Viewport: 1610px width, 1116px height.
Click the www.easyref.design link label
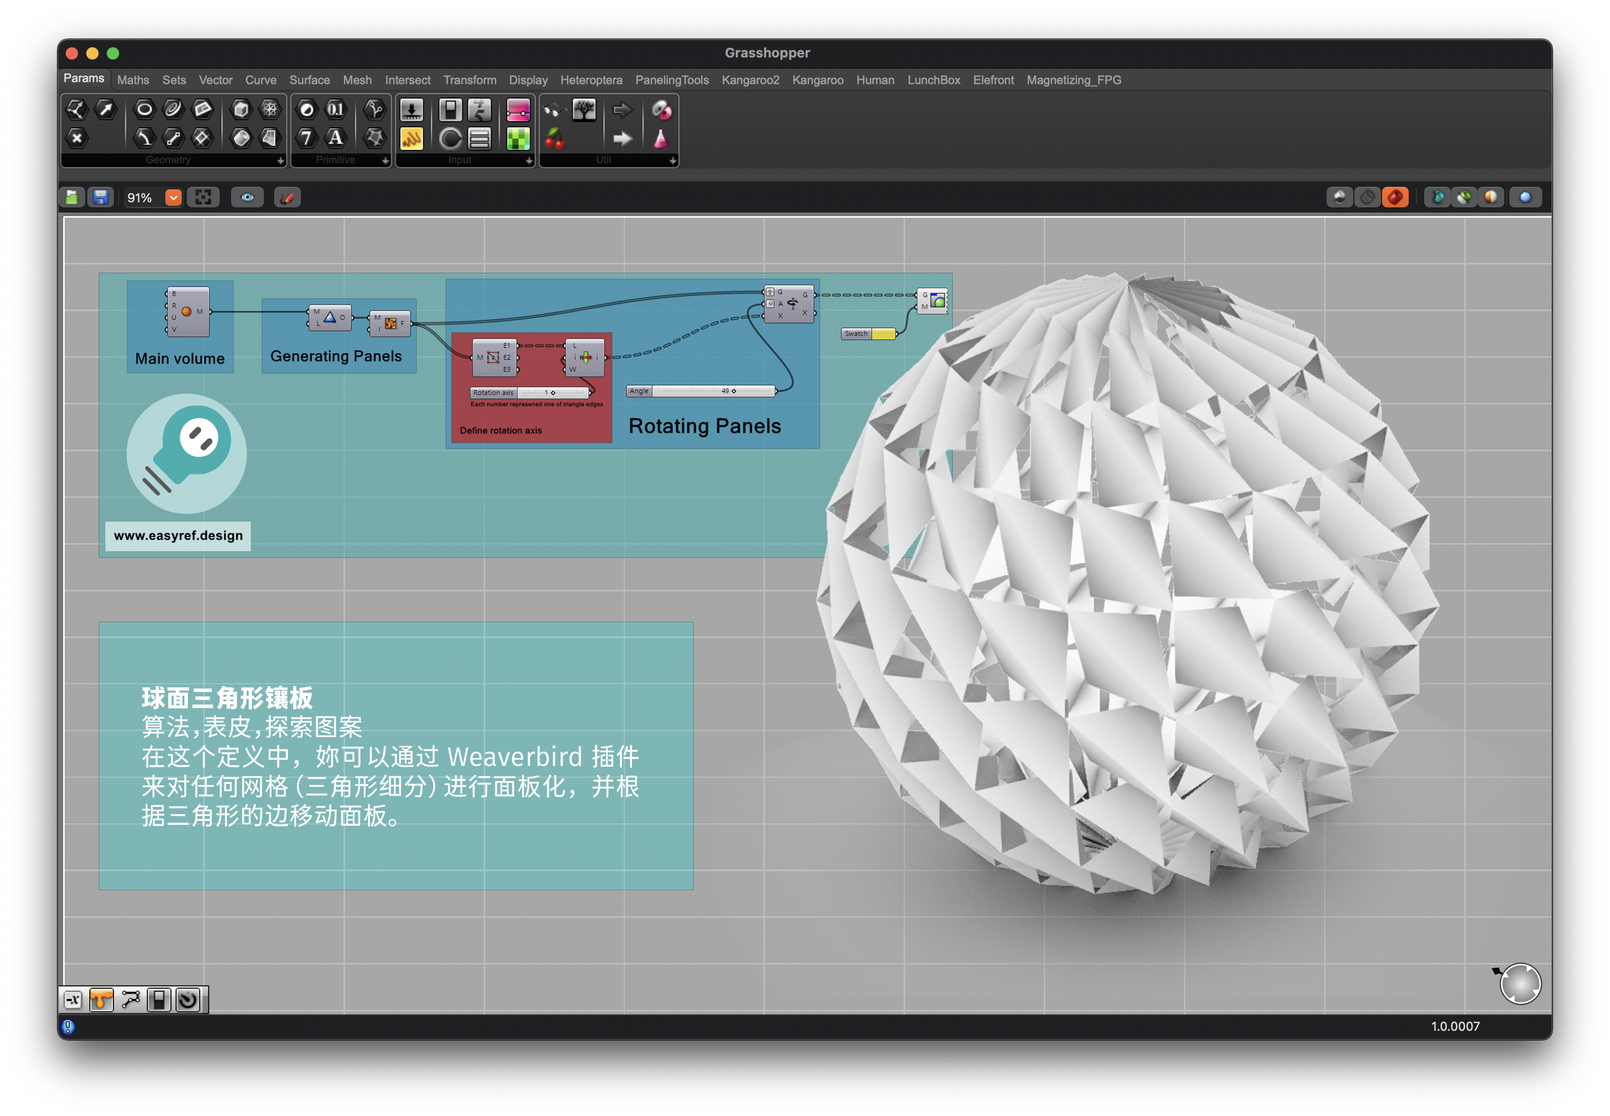click(178, 535)
